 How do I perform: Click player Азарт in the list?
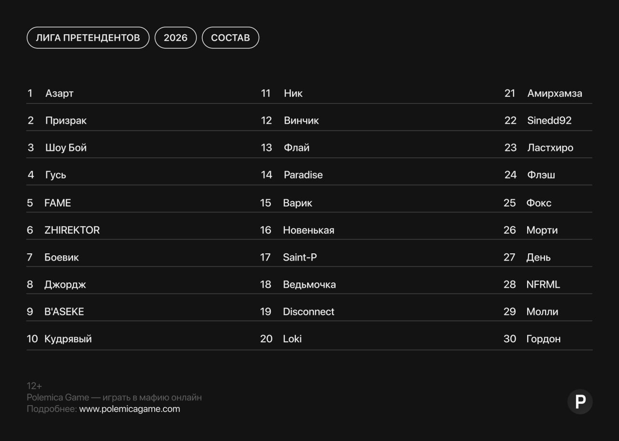click(59, 93)
